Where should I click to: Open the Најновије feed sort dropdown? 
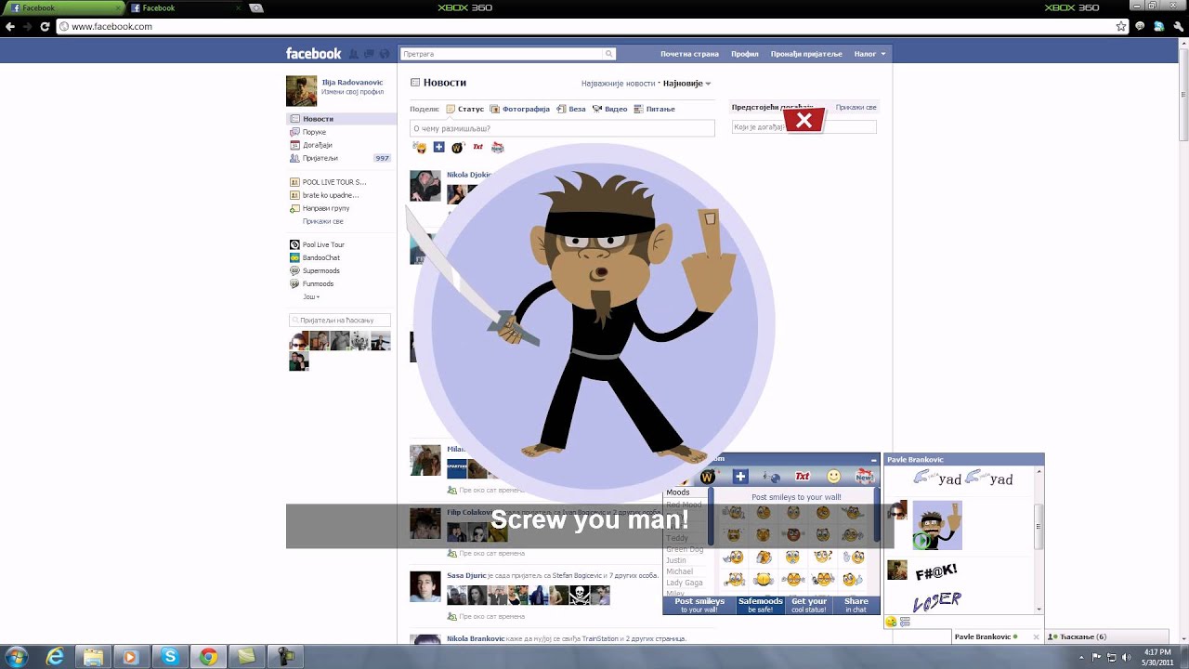[686, 84]
